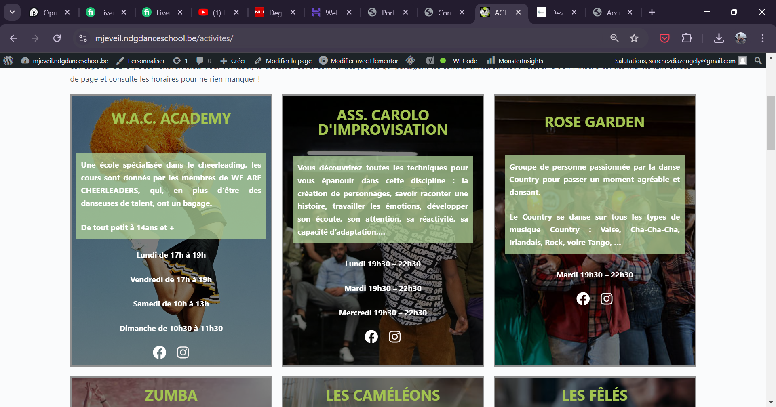Screen dimensions: 776x407
Task: Click the page vertical scrollbar thumb
Action: tap(771, 123)
